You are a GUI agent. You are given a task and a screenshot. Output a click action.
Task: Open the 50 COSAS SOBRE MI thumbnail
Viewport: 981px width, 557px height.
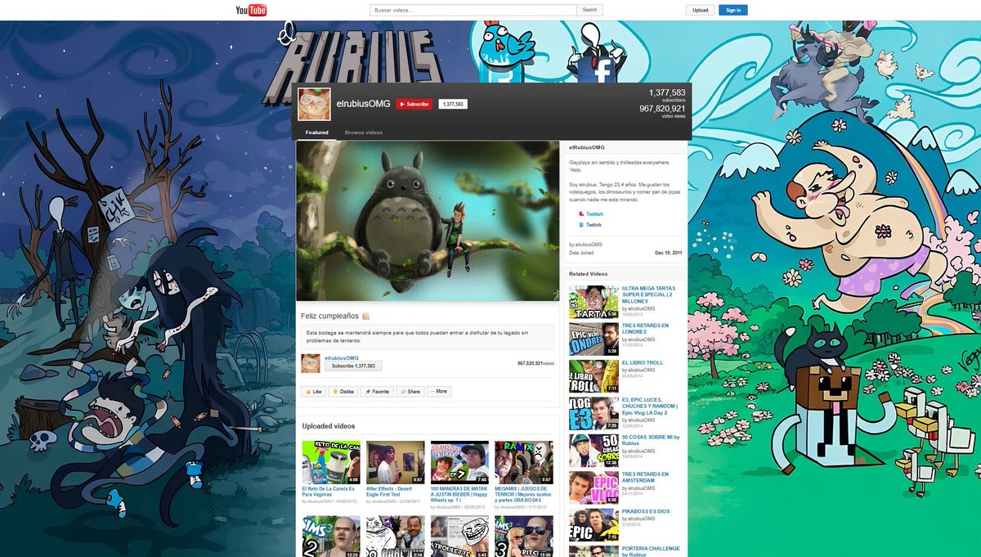[x=594, y=451]
